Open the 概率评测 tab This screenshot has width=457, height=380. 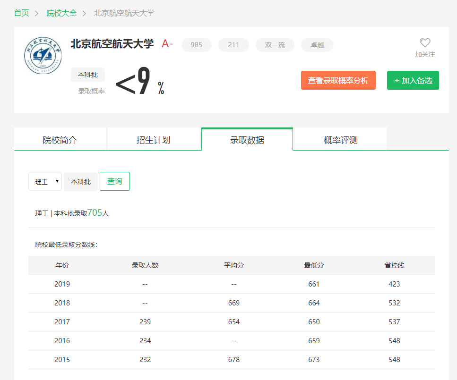[x=341, y=140]
